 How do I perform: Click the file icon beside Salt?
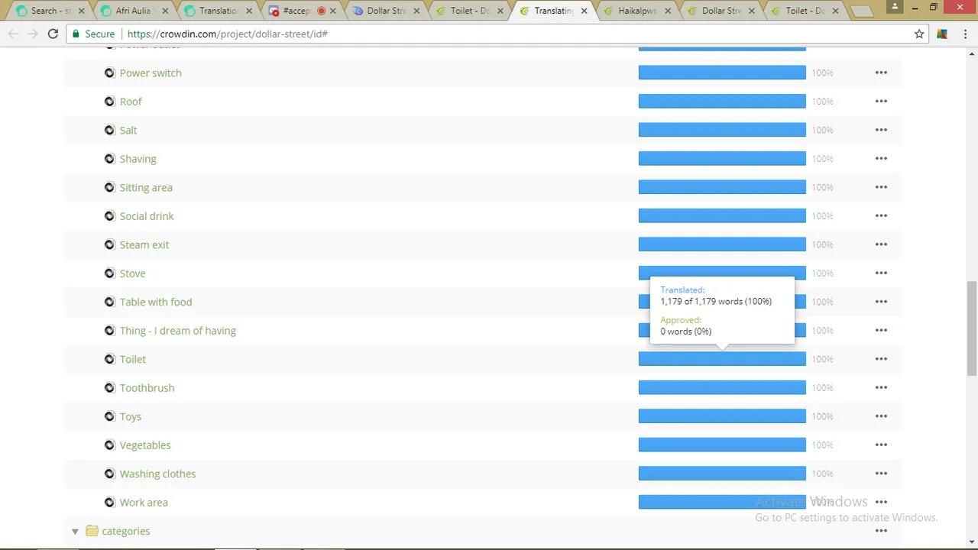point(109,130)
